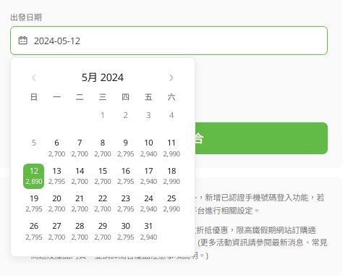
Task: Click disabled date May 2
Action: [x=125, y=115]
